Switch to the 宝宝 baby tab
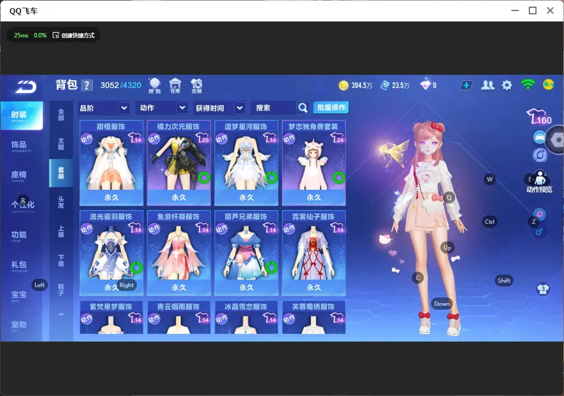564x396 pixels. pyautogui.click(x=21, y=295)
